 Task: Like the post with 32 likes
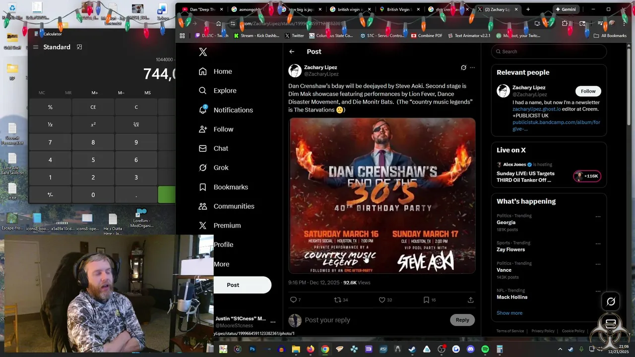[x=385, y=300]
